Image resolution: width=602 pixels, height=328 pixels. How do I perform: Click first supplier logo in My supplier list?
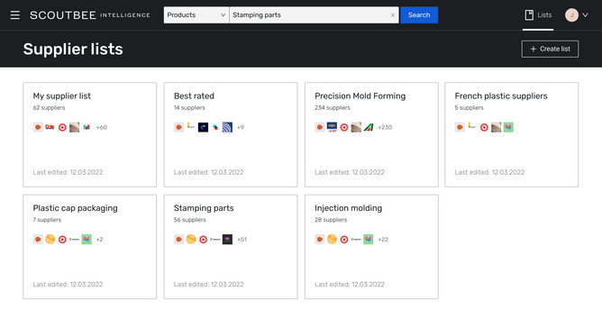click(x=38, y=127)
